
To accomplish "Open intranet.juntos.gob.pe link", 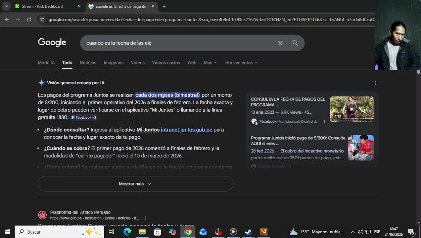I will (x=186, y=130).
